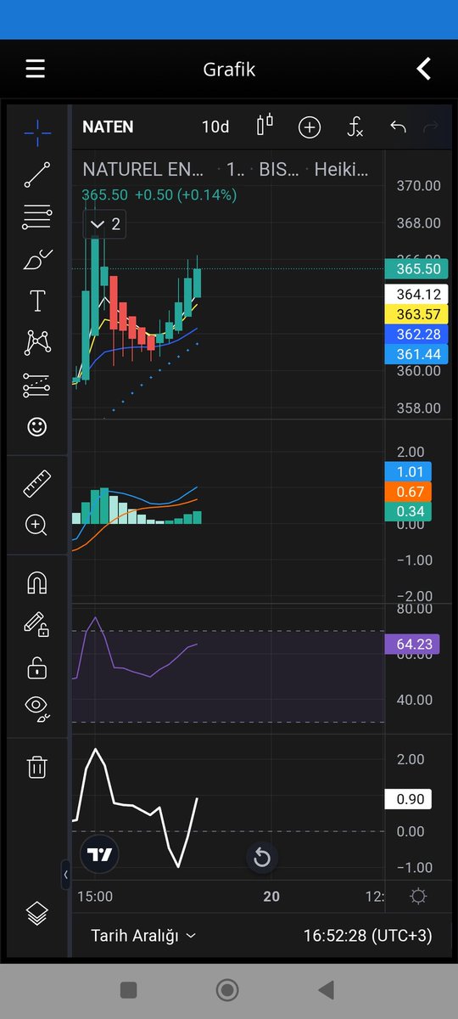The image size is (458, 1019).
Task: Click the yellow 363.57 price label
Action: click(416, 314)
